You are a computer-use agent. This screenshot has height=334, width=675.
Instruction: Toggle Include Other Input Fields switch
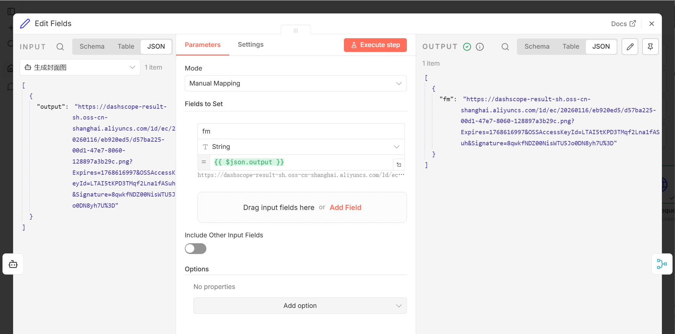(x=195, y=248)
